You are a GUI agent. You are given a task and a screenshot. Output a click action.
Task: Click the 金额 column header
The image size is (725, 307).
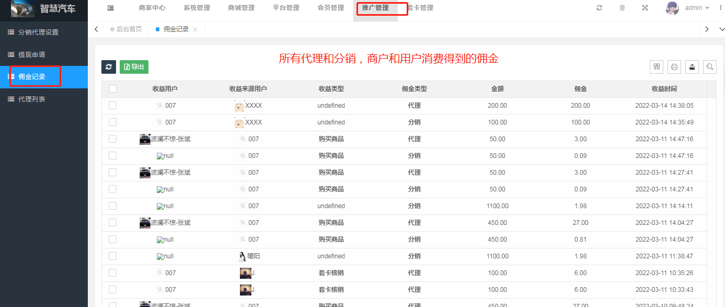498,89
